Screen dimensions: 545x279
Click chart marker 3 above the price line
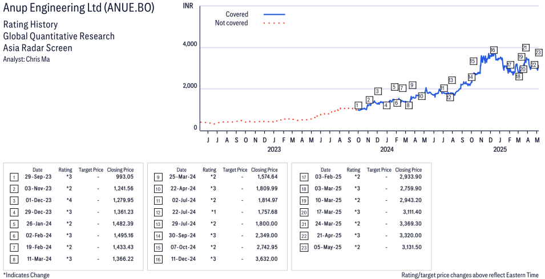[x=378, y=91]
